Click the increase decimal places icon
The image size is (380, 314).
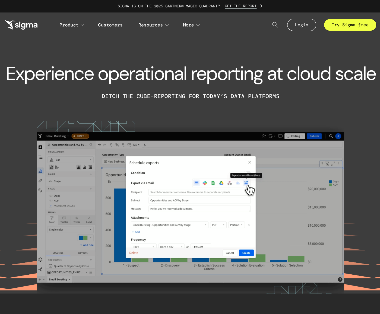(x=129, y=145)
